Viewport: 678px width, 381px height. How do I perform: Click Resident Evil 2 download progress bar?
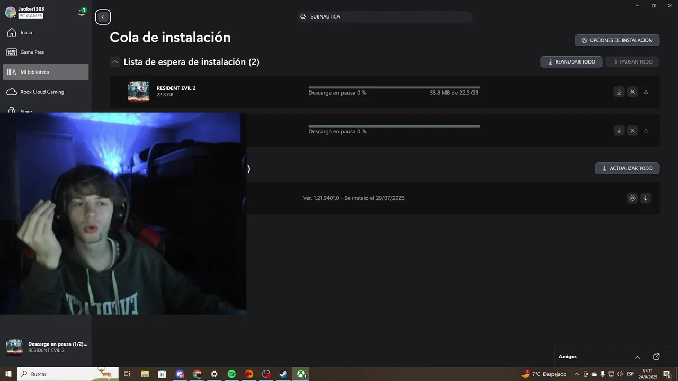(x=394, y=87)
